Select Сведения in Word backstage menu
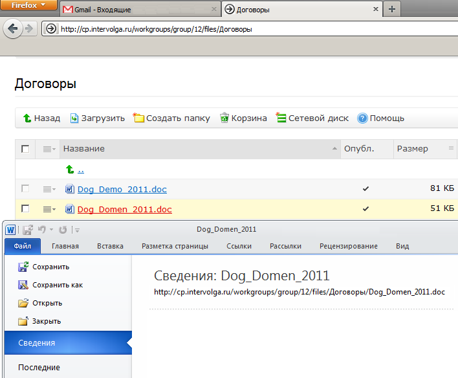This screenshot has width=458, height=378. [x=36, y=343]
